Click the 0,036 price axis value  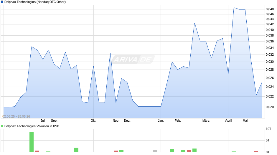pyautogui.click(x=270, y=41)
